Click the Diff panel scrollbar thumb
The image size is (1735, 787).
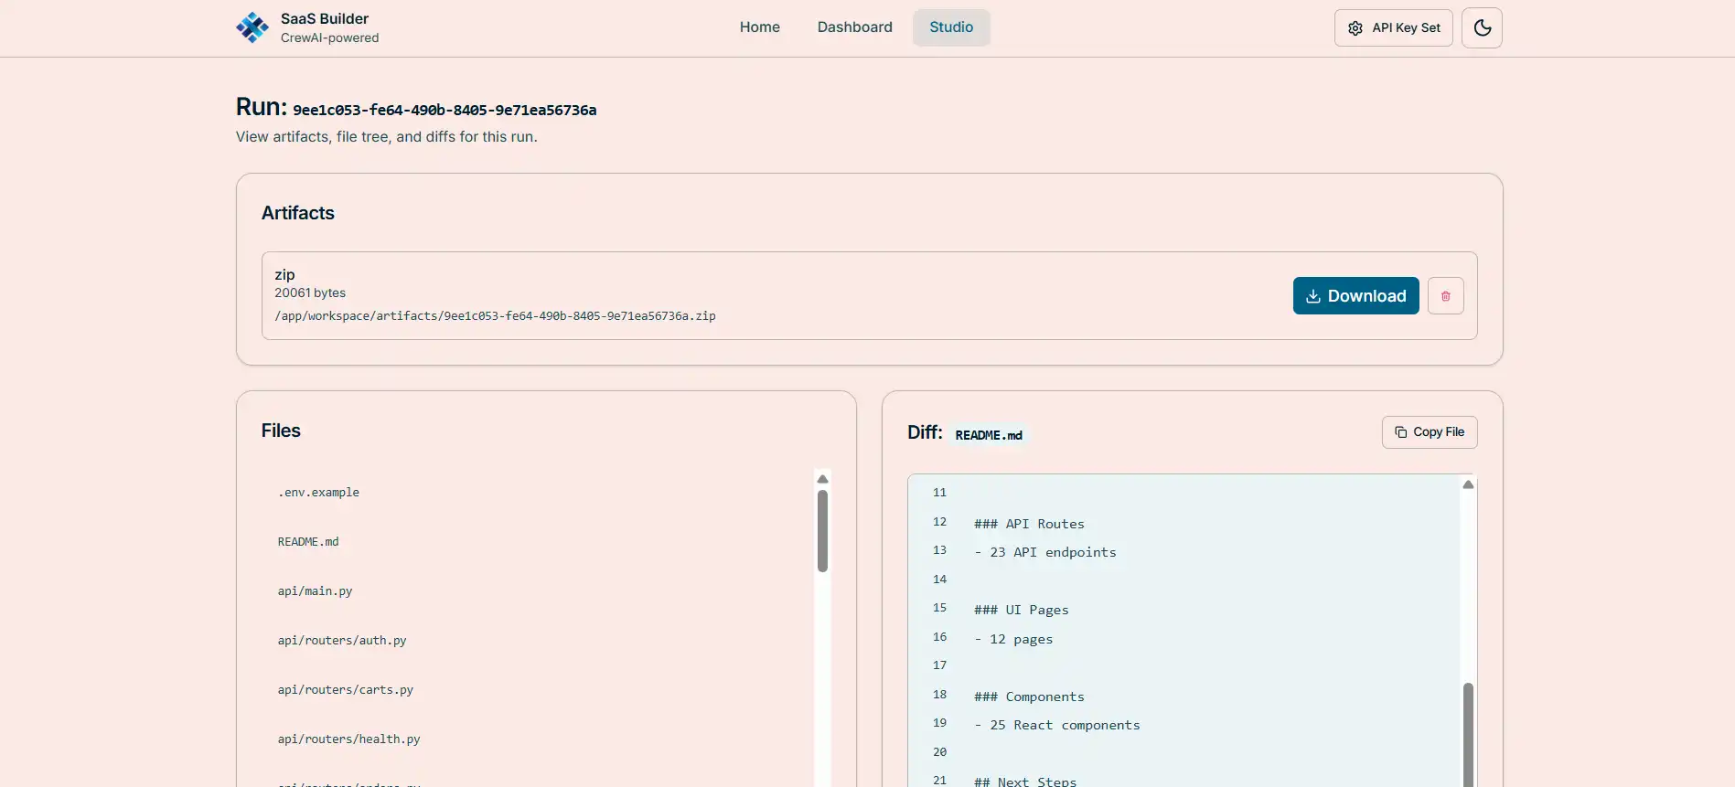[1468, 734]
